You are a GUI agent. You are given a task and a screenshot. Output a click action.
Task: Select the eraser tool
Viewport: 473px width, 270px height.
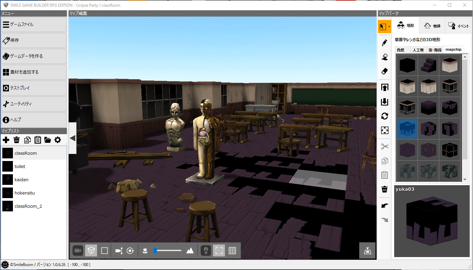(385, 71)
